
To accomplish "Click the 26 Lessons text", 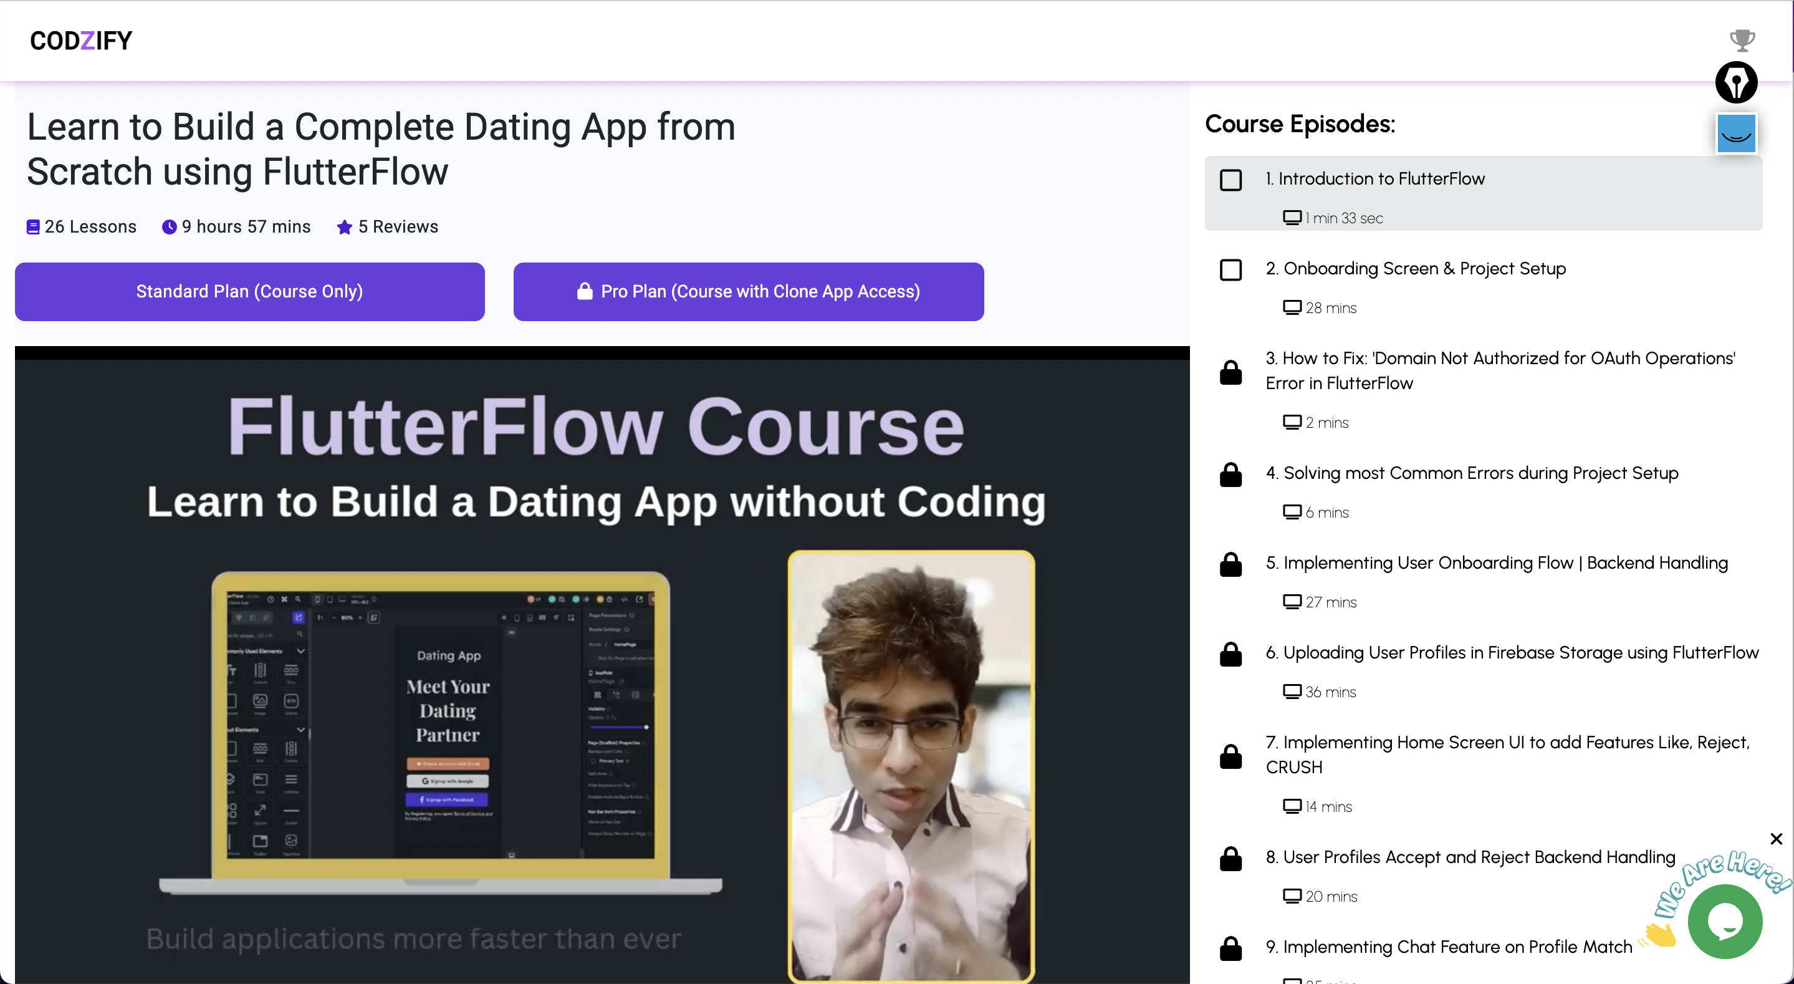I will click(90, 226).
